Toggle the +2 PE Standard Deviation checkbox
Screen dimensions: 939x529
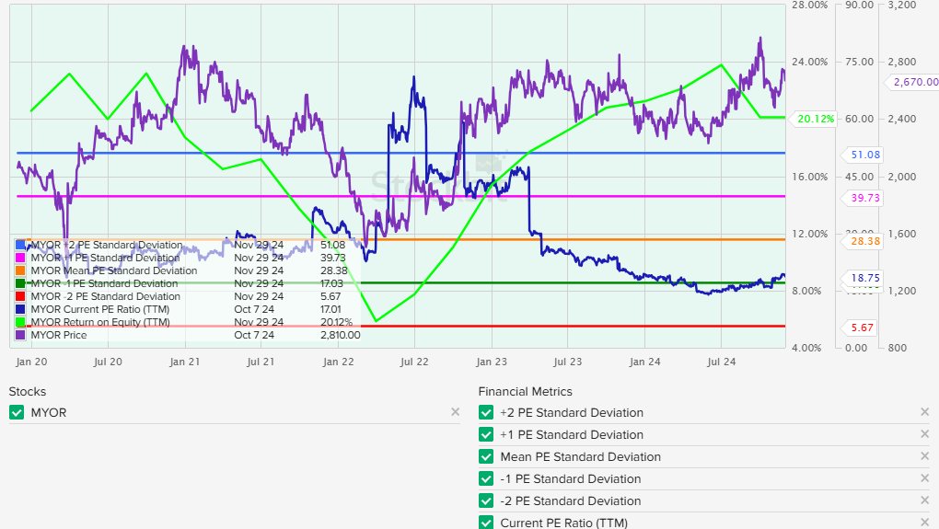(x=486, y=412)
